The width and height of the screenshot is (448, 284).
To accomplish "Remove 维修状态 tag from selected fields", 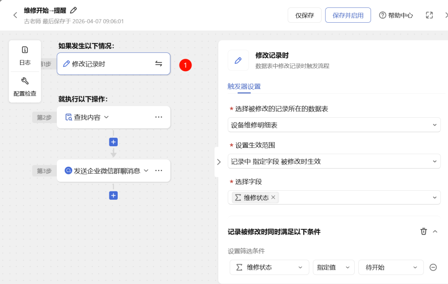I will coord(273,197).
